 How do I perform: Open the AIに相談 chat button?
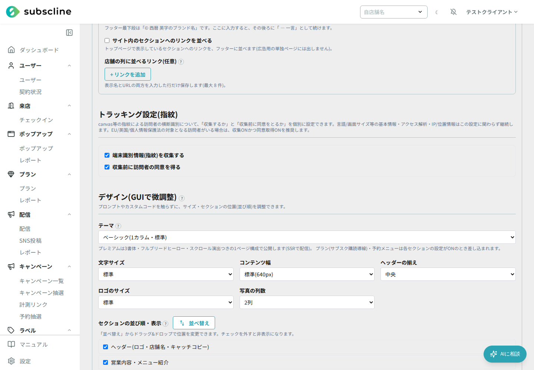505,354
